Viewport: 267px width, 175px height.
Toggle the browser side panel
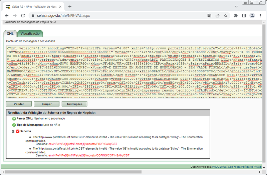(x=244, y=16)
